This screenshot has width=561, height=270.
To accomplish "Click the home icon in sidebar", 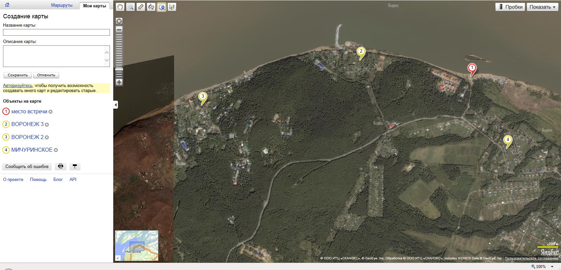I will click(x=7, y=5).
